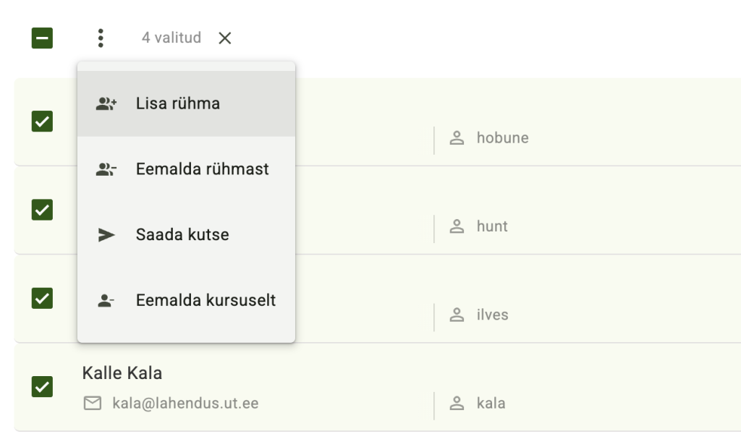The height and width of the screenshot is (447, 741).
Task: Click the person icon next to kala
Action: tap(457, 403)
